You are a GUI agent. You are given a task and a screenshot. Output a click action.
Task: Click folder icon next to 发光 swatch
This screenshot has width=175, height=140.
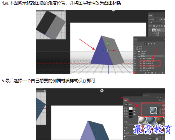click(135, 114)
